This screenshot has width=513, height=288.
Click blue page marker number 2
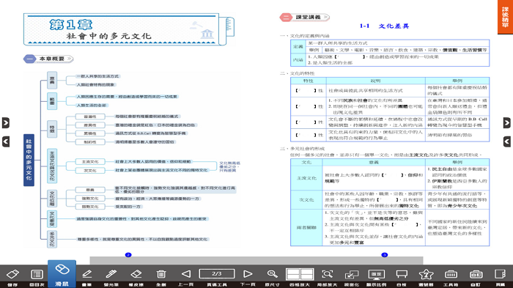(x=128, y=254)
